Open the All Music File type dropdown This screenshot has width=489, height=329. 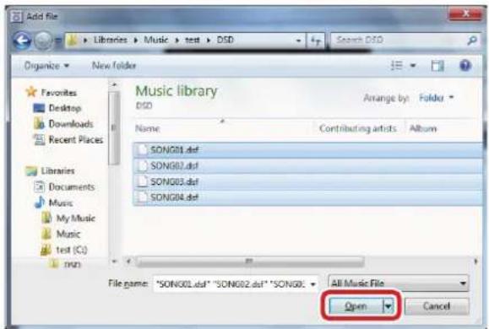tap(399, 283)
